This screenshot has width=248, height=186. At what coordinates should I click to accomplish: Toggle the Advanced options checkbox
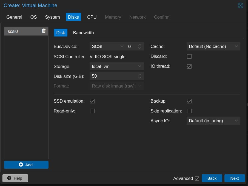click(197, 178)
